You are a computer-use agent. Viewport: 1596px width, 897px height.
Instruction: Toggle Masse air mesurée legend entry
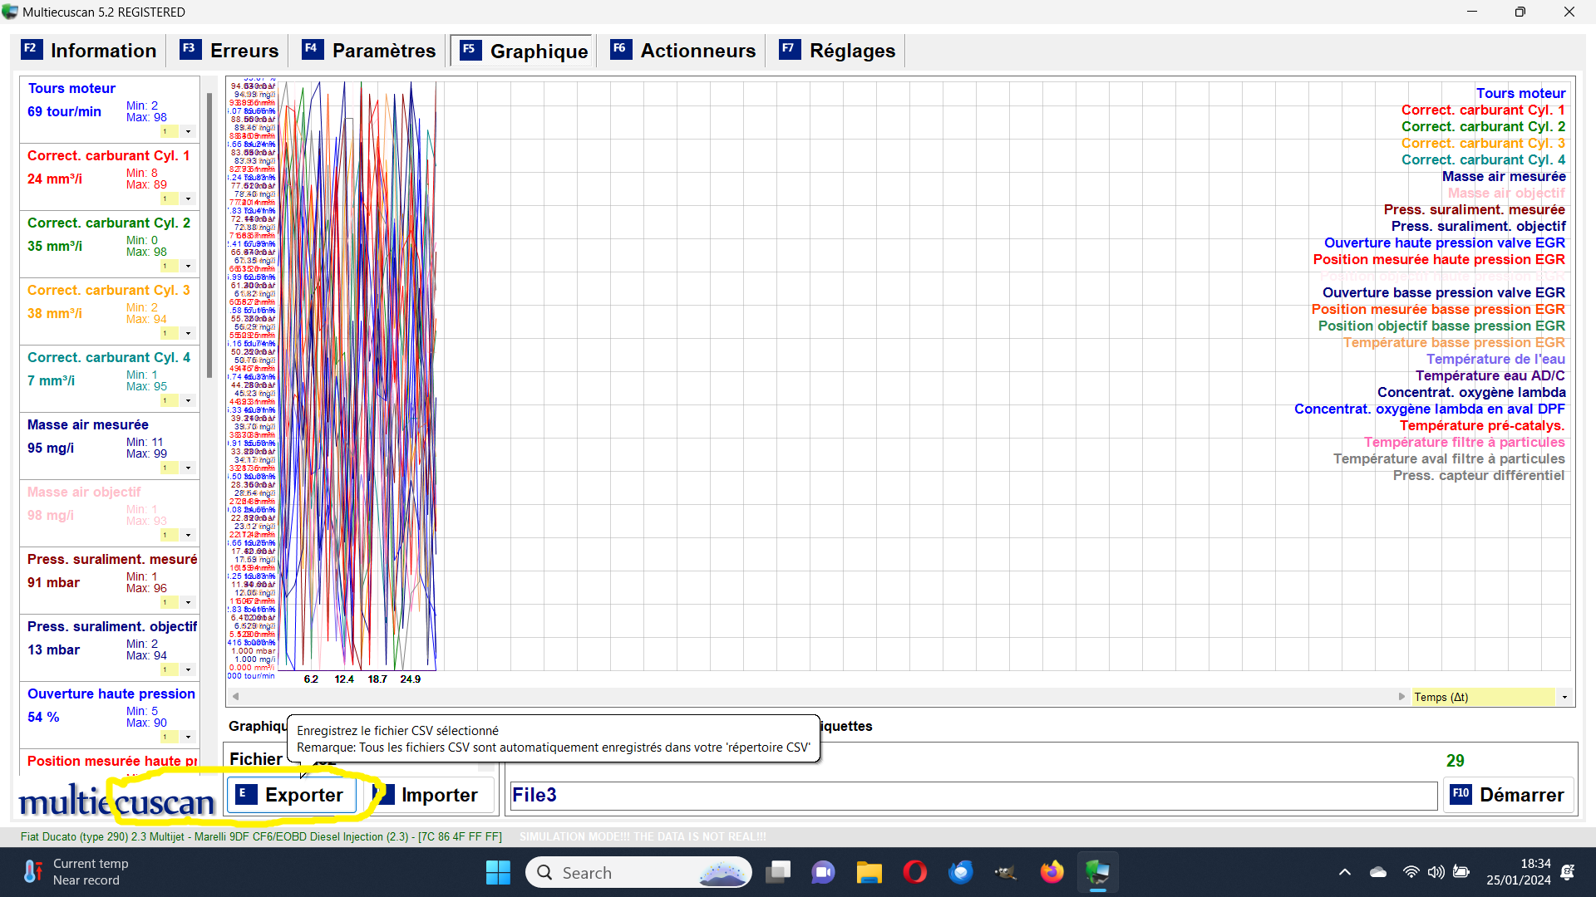coord(1503,176)
